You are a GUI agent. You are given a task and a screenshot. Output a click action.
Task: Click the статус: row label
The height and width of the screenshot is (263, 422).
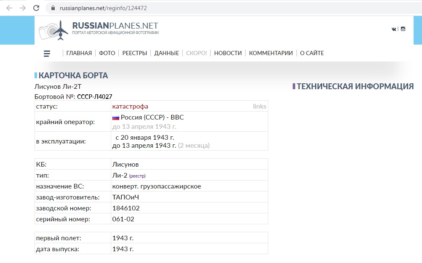point(47,106)
